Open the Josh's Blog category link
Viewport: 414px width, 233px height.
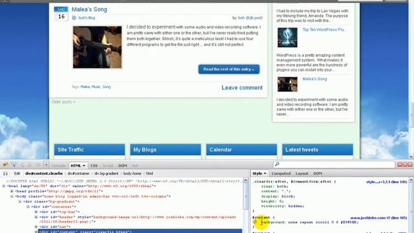tap(86, 17)
